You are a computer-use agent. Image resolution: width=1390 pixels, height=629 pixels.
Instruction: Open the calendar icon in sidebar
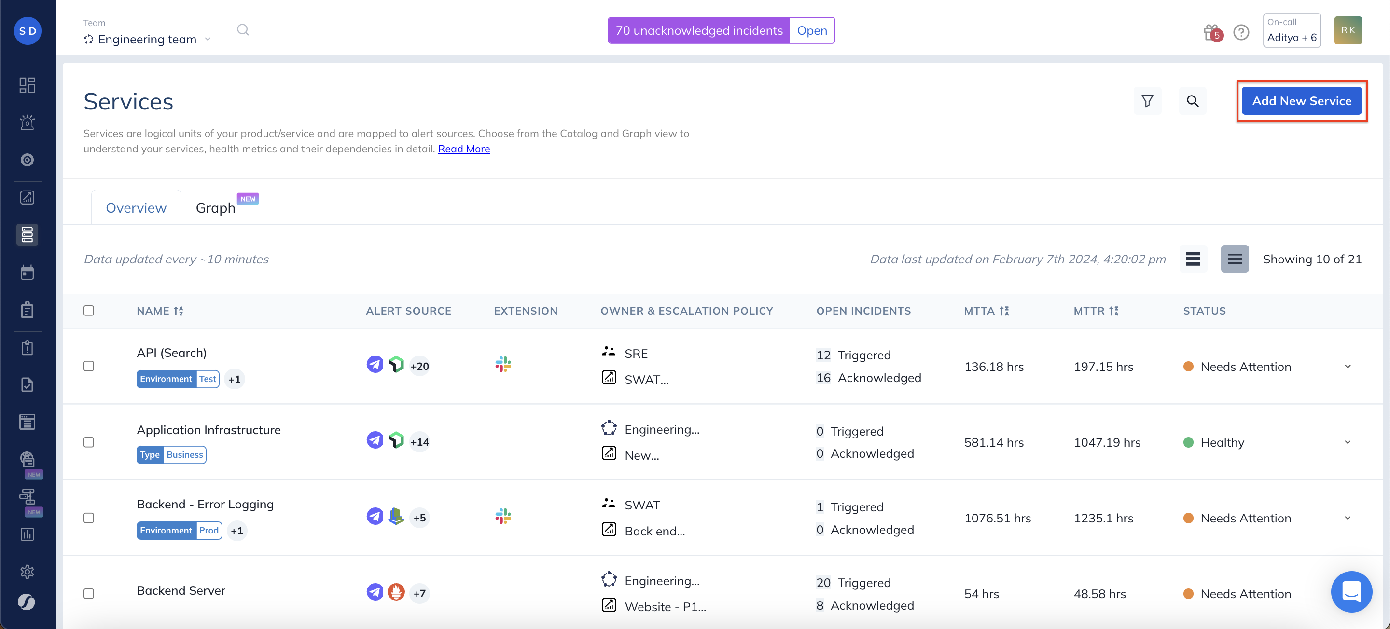click(27, 272)
